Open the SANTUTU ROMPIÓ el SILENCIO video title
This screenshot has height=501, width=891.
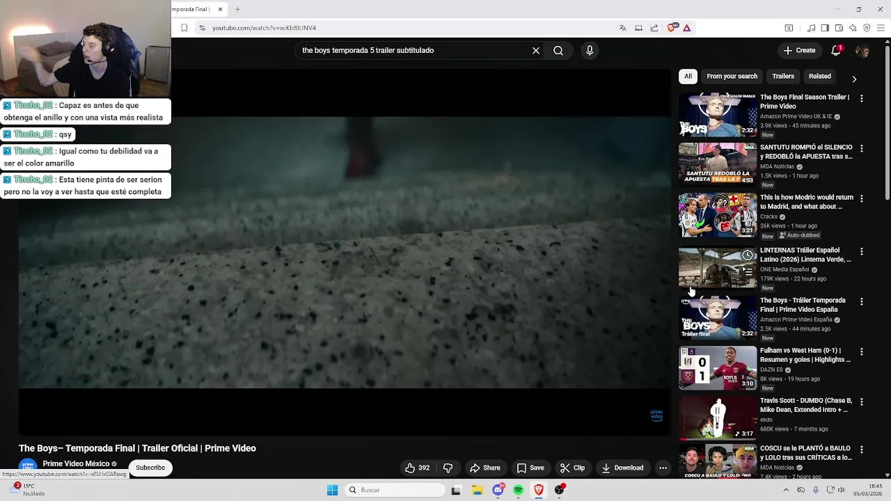click(x=806, y=152)
